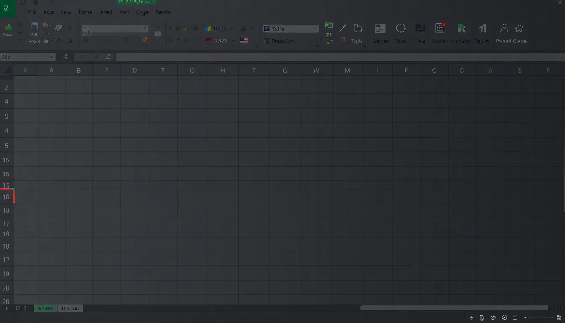Click the horizontal scrollbar at the bottom

454,308
